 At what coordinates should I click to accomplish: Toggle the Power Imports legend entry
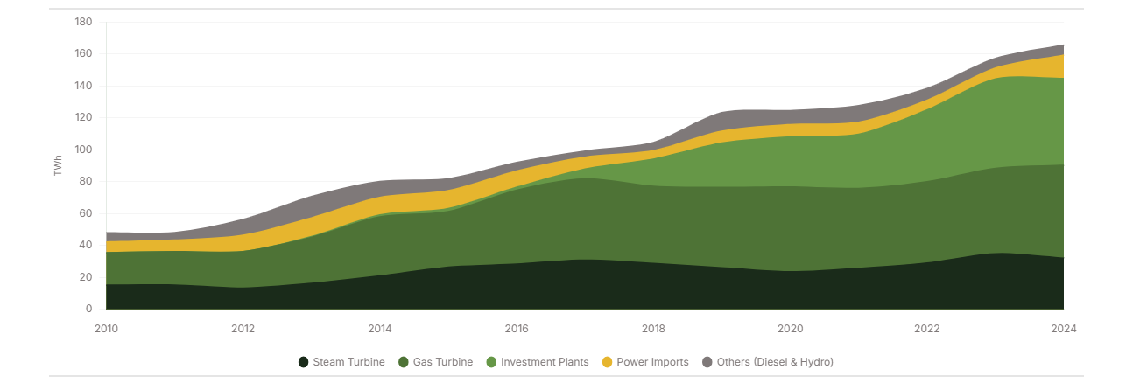(645, 362)
